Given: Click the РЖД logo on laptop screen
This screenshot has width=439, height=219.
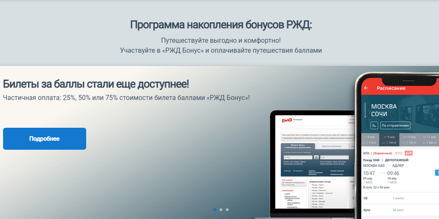Looking at the screenshot, I should click(x=286, y=120).
